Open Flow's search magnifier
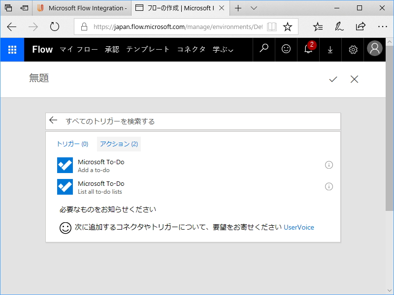Screen dimensions: 394x295 (x=263, y=49)
